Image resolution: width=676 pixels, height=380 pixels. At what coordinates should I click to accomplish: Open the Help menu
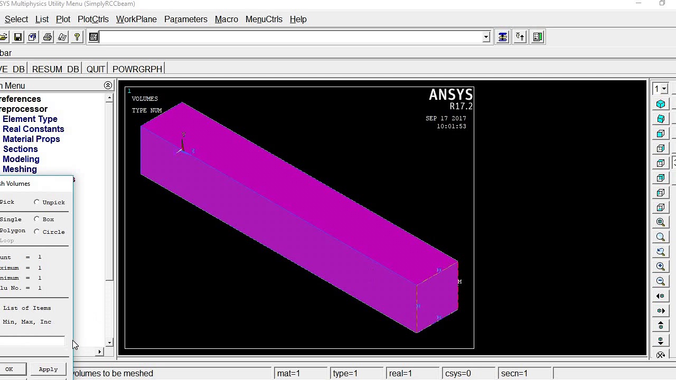coord(298,19)
